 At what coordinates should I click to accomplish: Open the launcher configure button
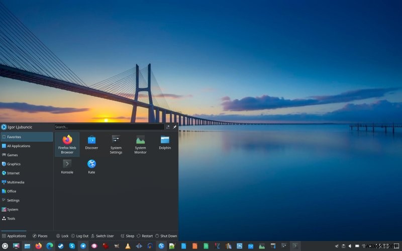[x=168, y=127]
